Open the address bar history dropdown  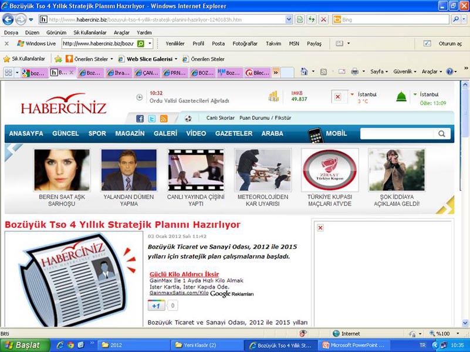click(x=289, y=20)
